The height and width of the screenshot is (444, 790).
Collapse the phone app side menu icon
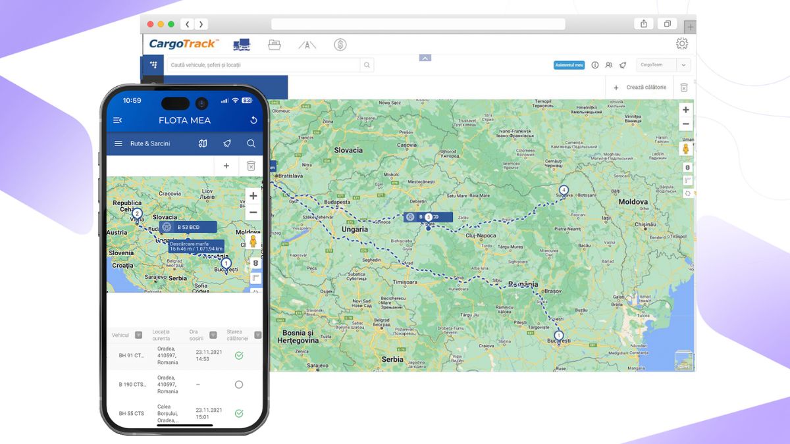tap(118, 120)
